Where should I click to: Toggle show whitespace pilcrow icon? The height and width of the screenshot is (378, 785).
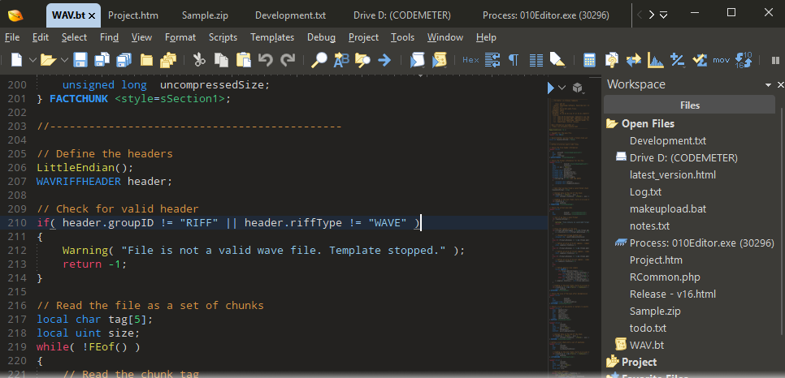514,59
